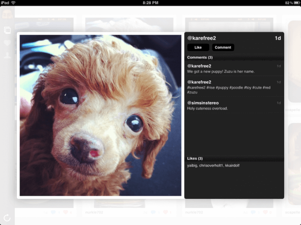
Task: Open @karefree2 profile from panel header
Action: [x=202, y=38]
